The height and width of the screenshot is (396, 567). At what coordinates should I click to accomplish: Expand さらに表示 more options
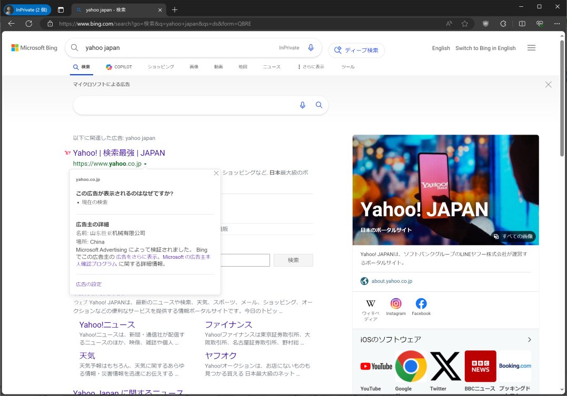(311, 67)
